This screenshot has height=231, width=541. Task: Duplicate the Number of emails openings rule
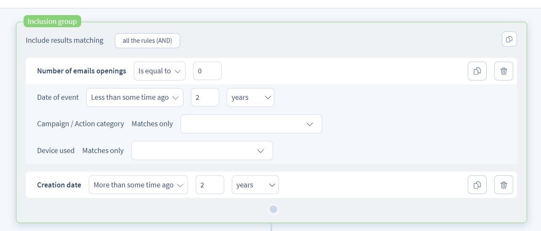(x=477, y=71)
